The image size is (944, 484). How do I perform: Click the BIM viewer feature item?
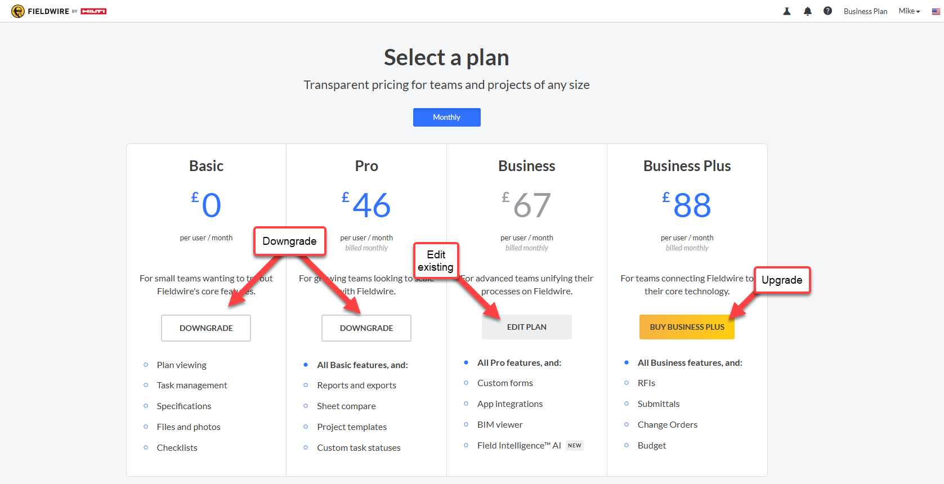click(500, 424)
